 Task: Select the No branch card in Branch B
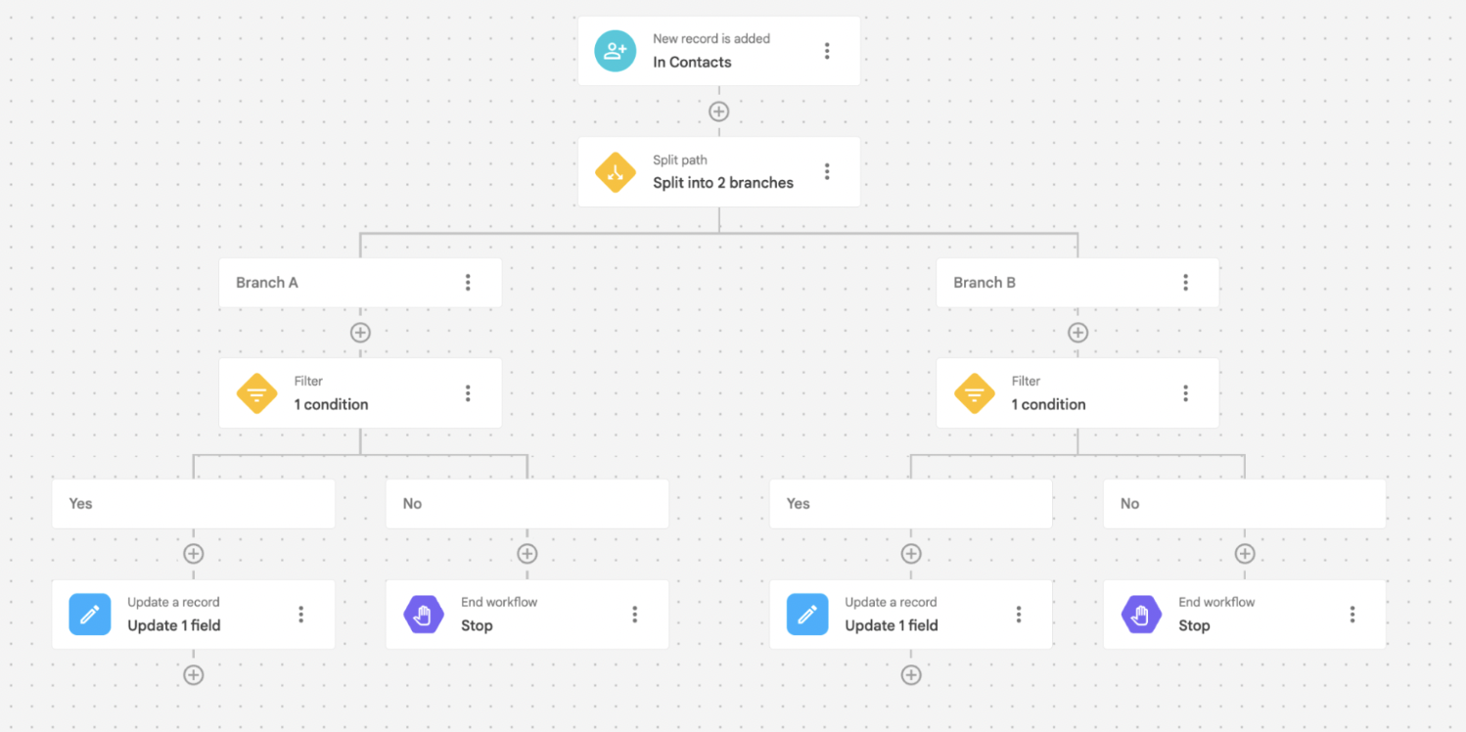click(x=1244, y=503)
